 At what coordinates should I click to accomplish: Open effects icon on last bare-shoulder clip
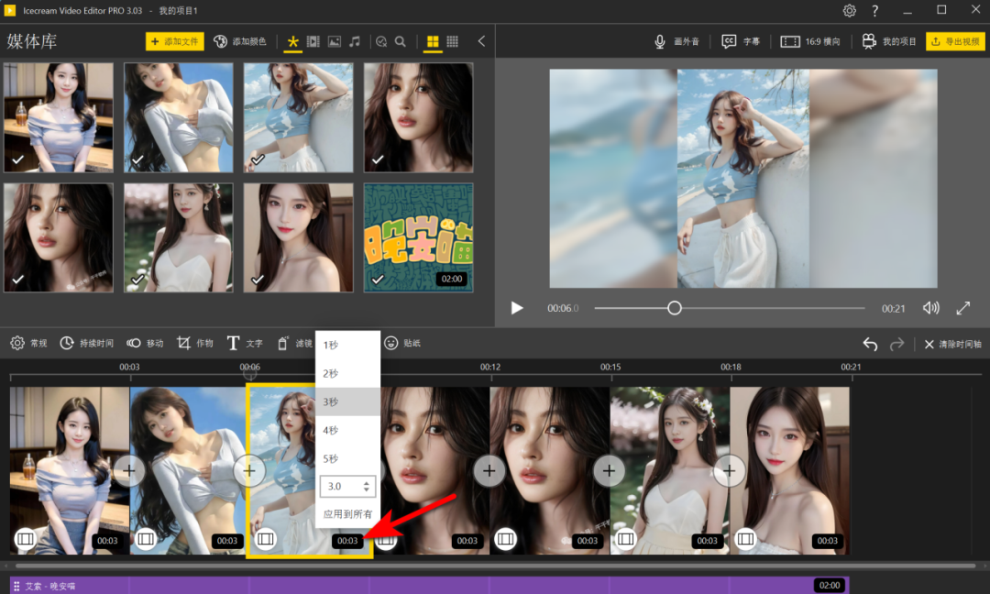(745, 538)
